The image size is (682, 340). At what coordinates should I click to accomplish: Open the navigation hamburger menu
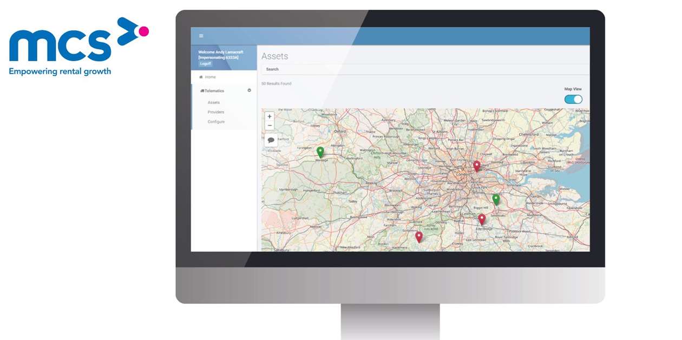pos(201,35)
